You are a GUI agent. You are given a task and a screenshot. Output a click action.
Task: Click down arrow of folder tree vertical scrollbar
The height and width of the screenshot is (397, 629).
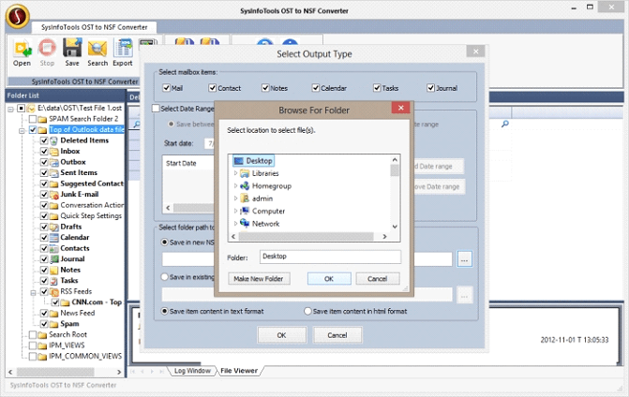pyautogui.click(x=395, y=227)
